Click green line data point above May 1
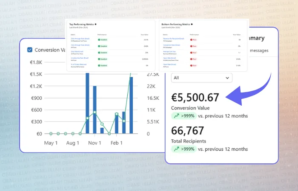The image size is (298, 191). click(x=51, y=134)
